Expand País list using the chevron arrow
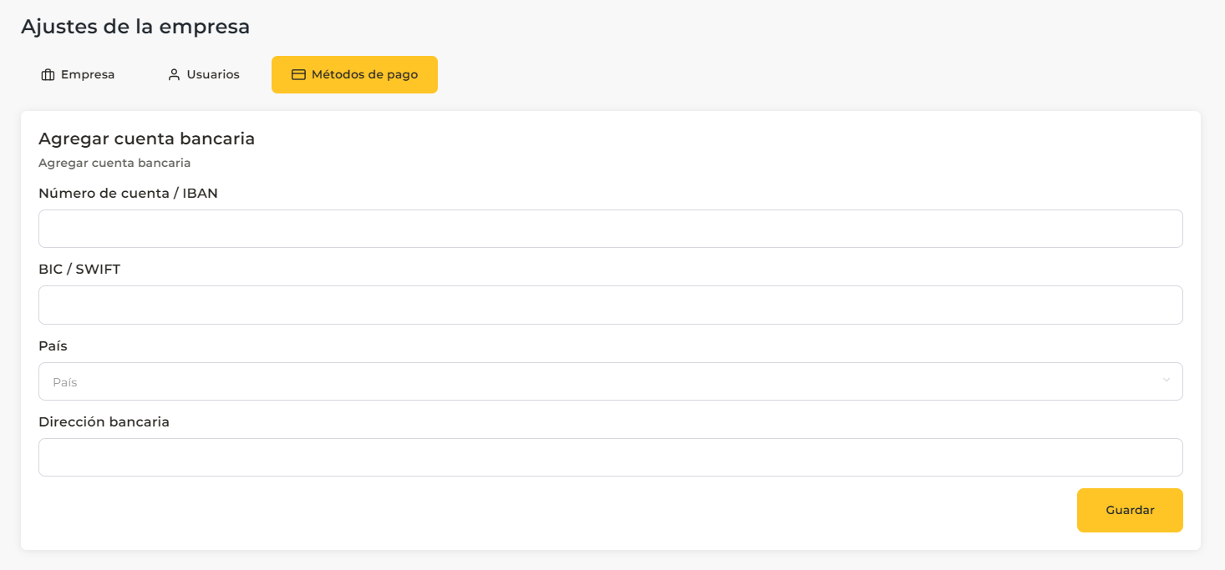This screenshot has height=570, width=1225. coord(1166,381)
